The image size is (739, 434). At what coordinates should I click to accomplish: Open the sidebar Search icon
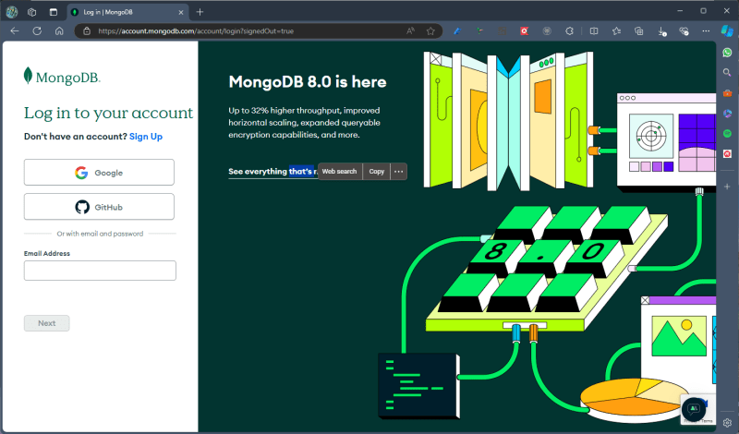click(727, 73)
